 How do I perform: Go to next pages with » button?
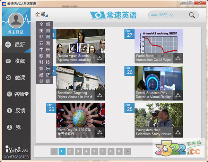click(x=128, y=151)
